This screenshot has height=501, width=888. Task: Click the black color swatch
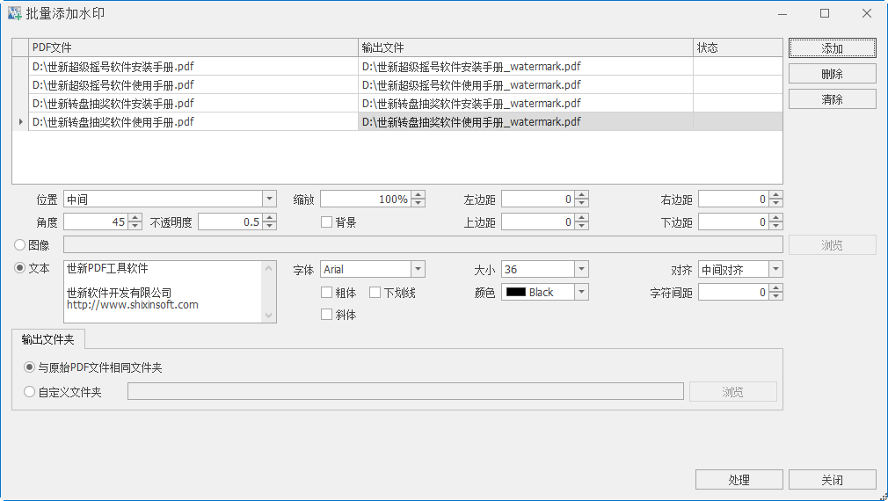pyautogui.click(x=516, y=292)
